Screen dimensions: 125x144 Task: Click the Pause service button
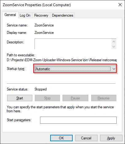click(x=75, y=98)
